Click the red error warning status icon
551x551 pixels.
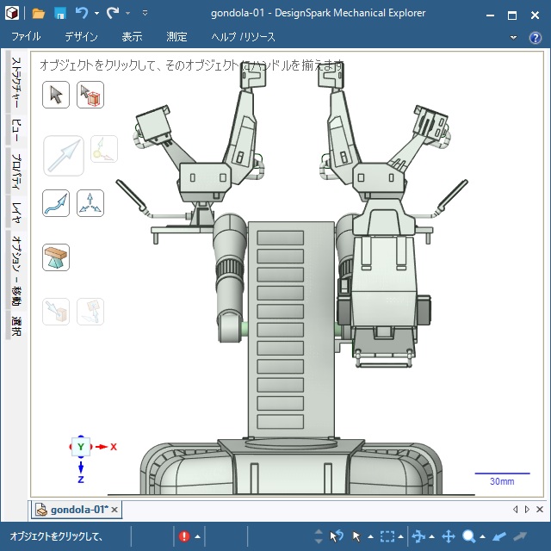184,536
